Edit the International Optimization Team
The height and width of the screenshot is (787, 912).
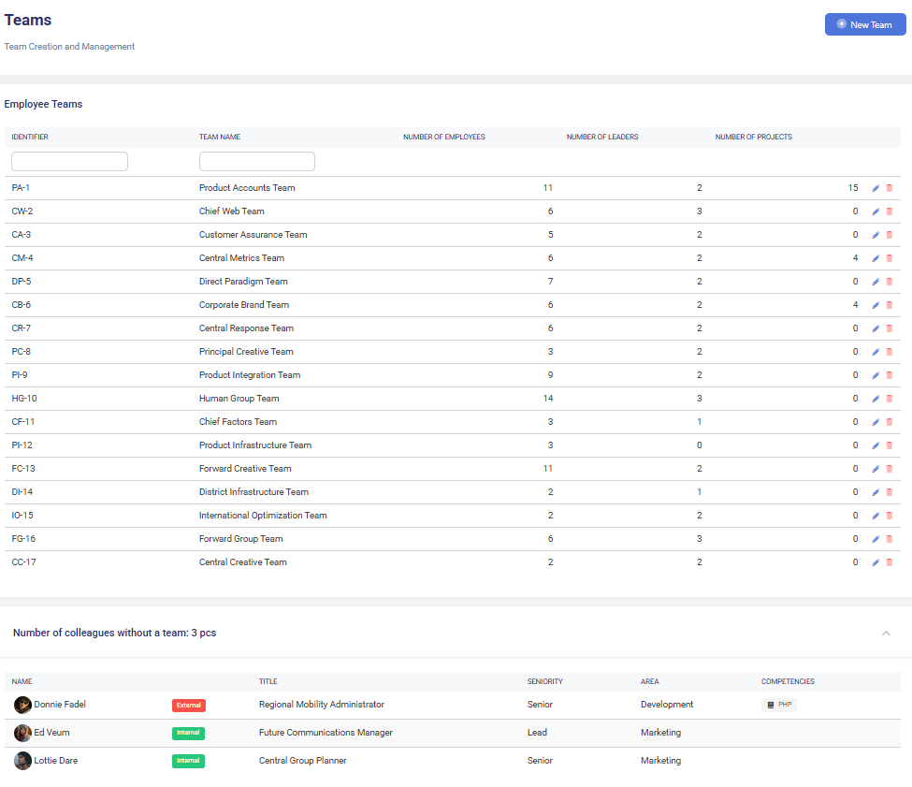point(876,516)
